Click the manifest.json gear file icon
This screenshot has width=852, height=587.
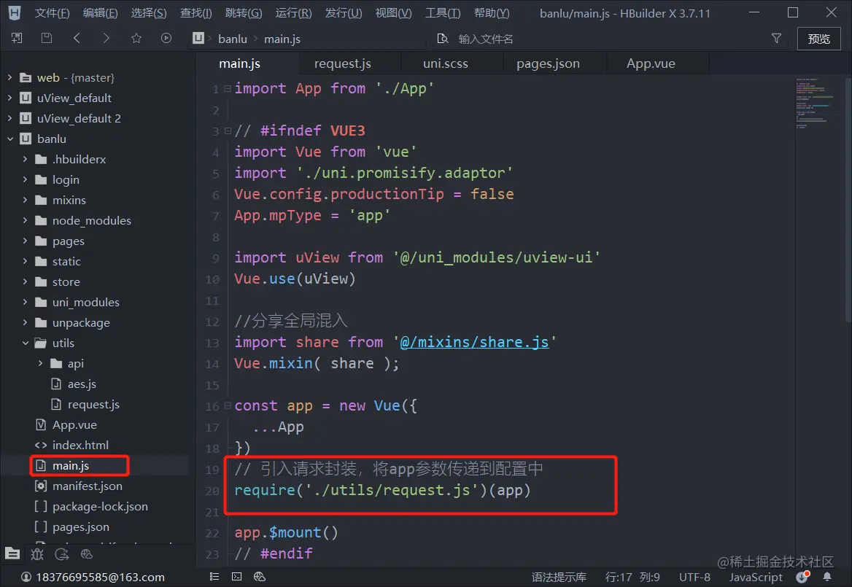point(41,486)
